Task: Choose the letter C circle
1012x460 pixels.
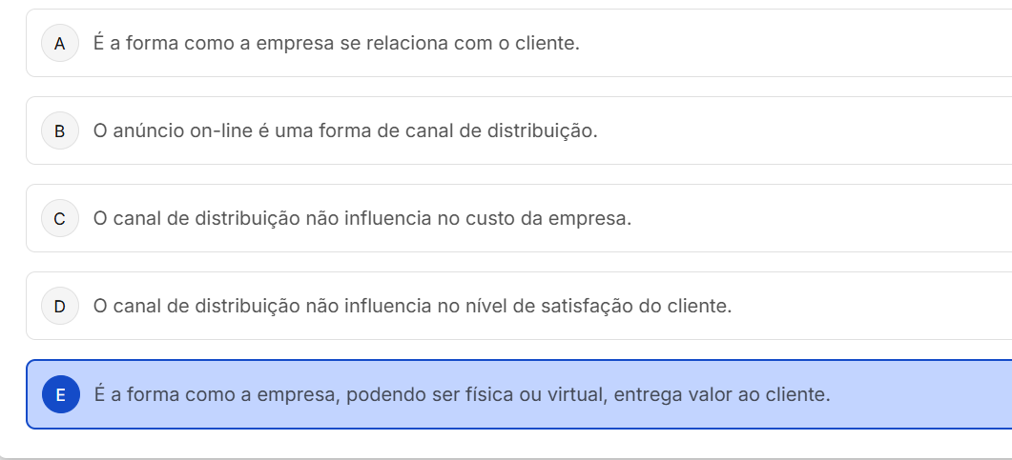Action: pyautogui.click(x=60, y=219)
